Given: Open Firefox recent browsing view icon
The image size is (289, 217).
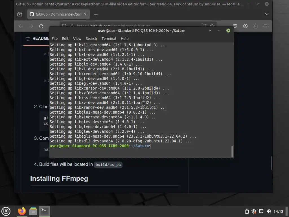Looking at the screenshot, I should click(x=20, y=14).
